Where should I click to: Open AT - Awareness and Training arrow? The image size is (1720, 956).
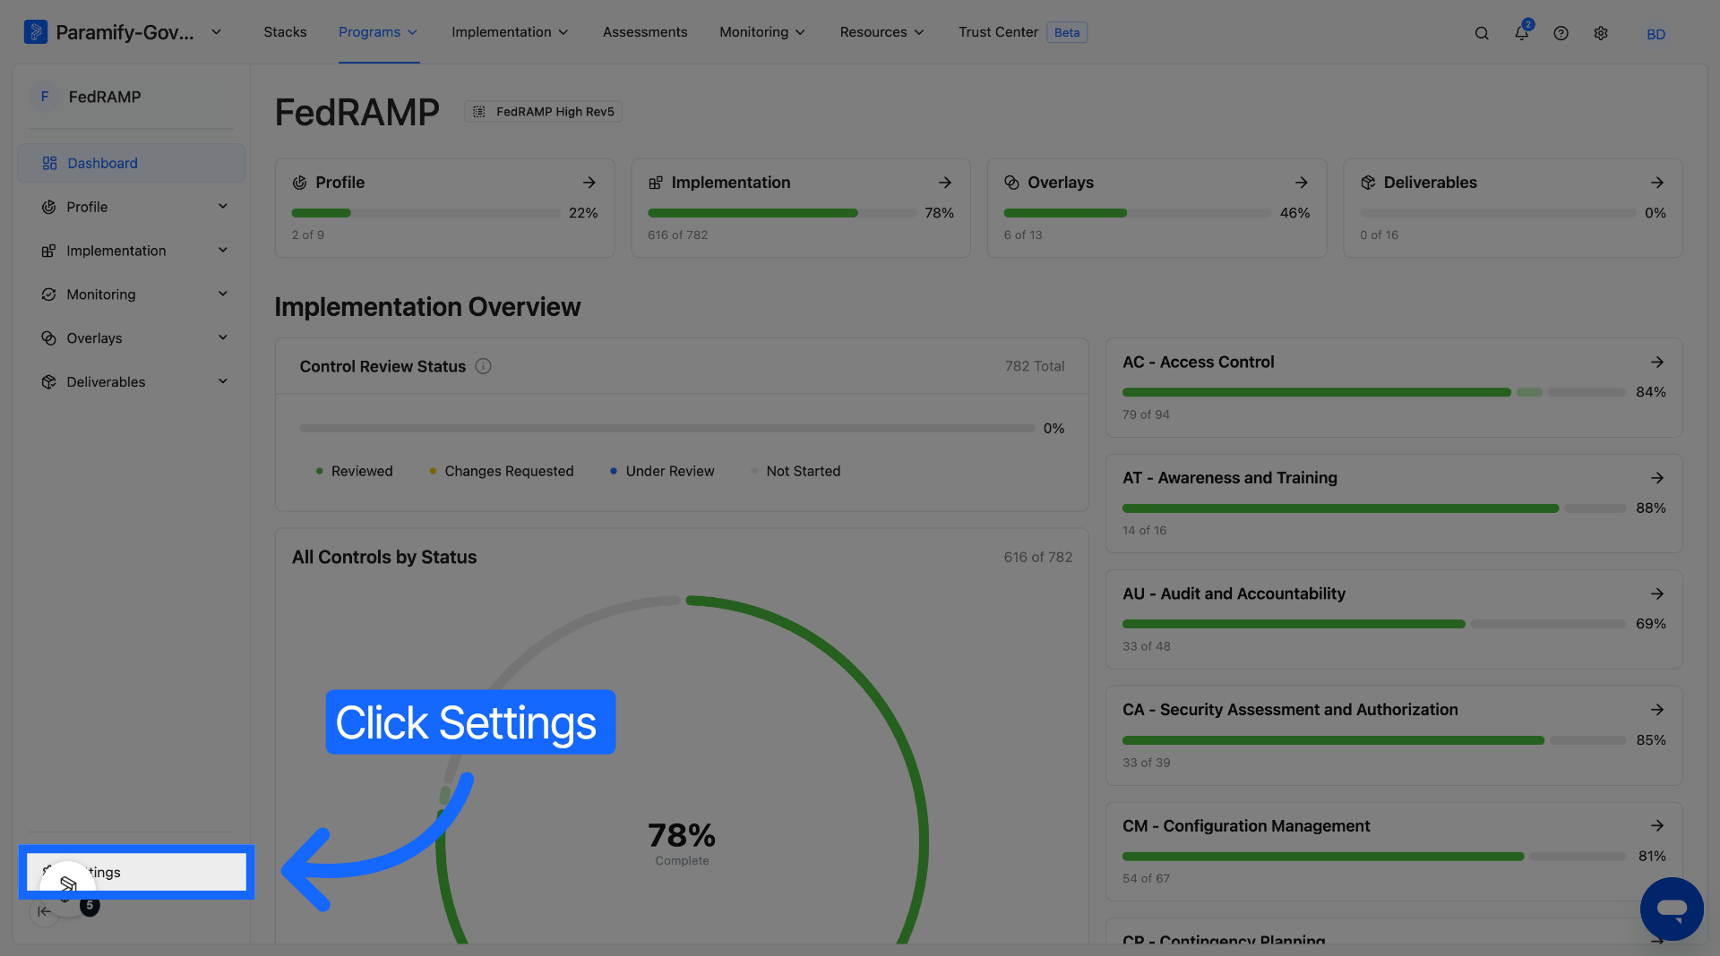1657,478
